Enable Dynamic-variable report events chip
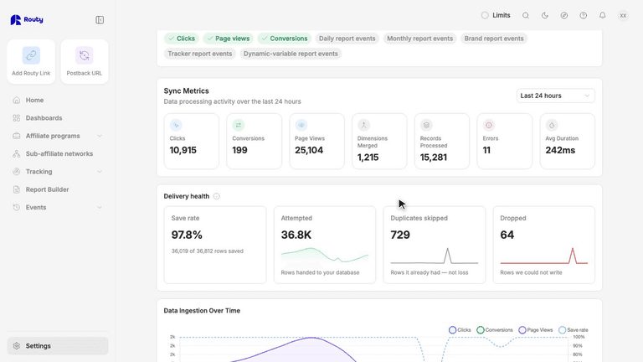Viewport: 643px width, 362px height. click(291, 54)
